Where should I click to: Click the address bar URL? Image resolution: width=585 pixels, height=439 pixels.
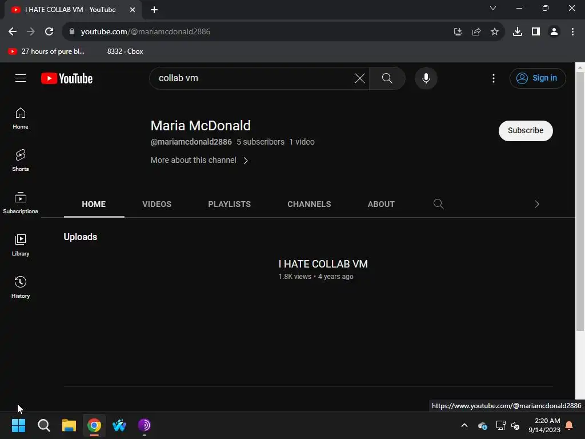pos(146,32)
